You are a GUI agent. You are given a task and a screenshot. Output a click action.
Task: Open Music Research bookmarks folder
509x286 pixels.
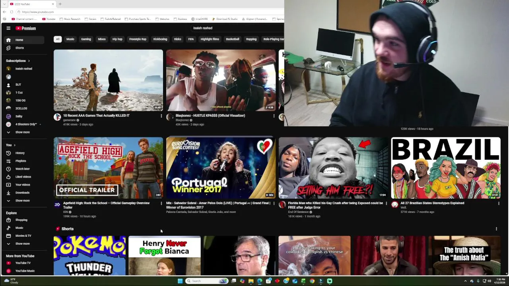(x=70, y=19)
